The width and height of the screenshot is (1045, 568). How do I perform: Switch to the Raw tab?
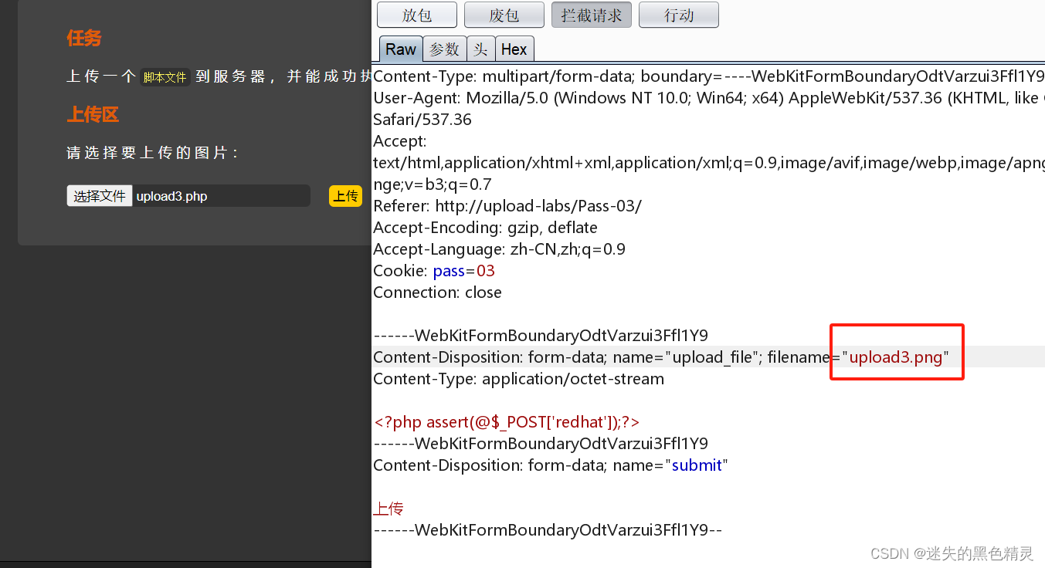click(x=401, y=49)
